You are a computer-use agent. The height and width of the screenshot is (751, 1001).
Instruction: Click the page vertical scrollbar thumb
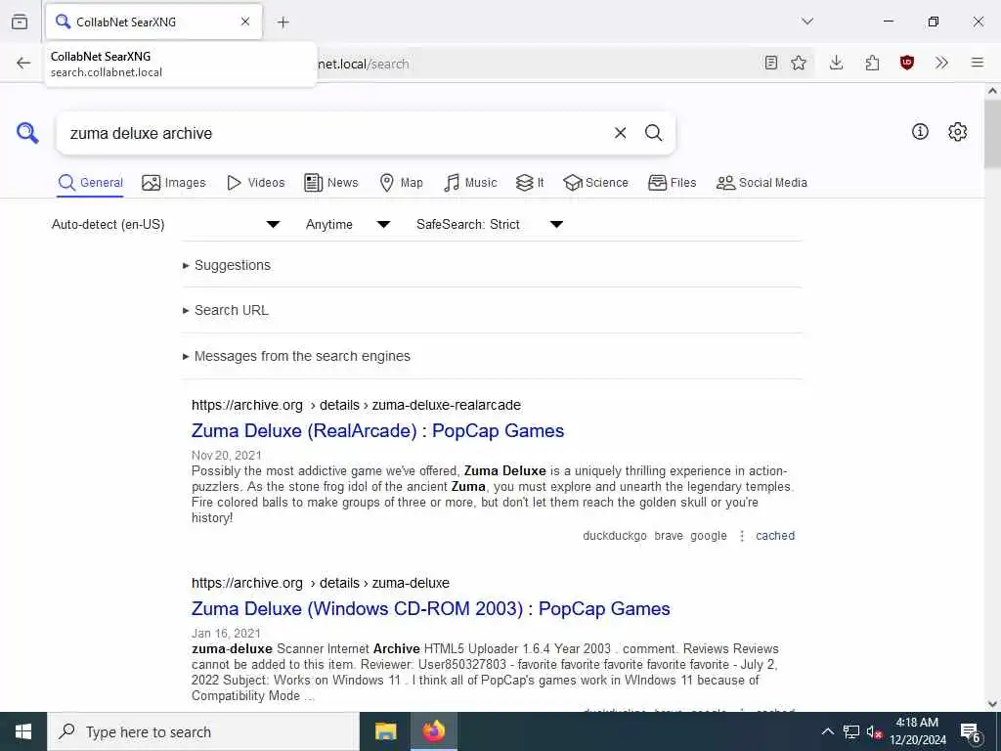[x=992, y=133]
